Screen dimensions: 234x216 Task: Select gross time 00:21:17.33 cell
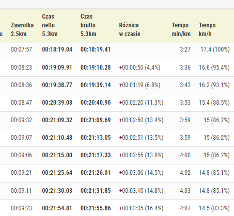(x=96, y=155)
